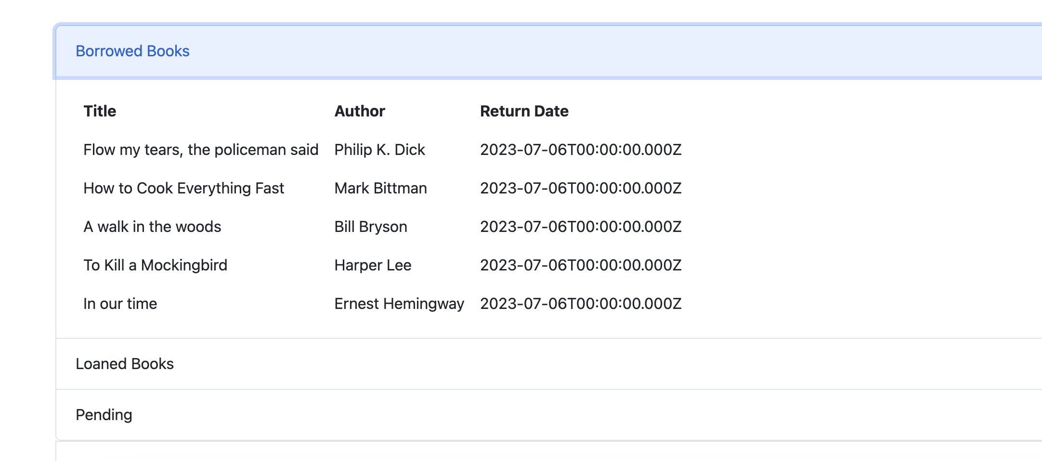Click the Return Date column header
Viewport: 1042px width, 461px height.
click(x=524, y=111)
